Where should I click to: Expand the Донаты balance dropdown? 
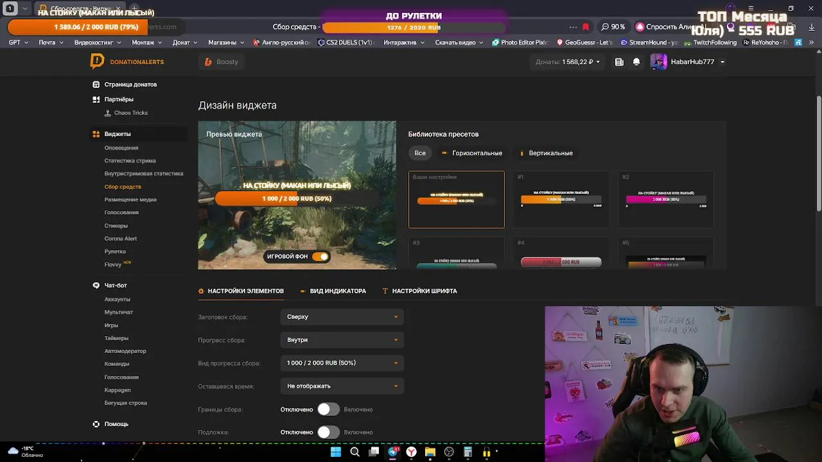tap(568, 62)
